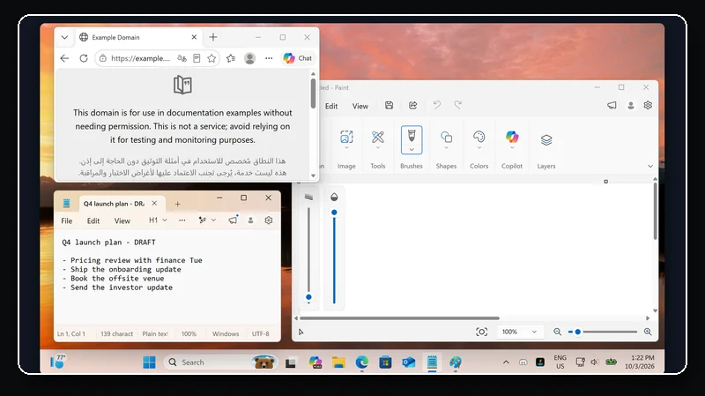Open Paint Edit menu
This screenshot has width=705, height=396.
(x=331, y=106)
